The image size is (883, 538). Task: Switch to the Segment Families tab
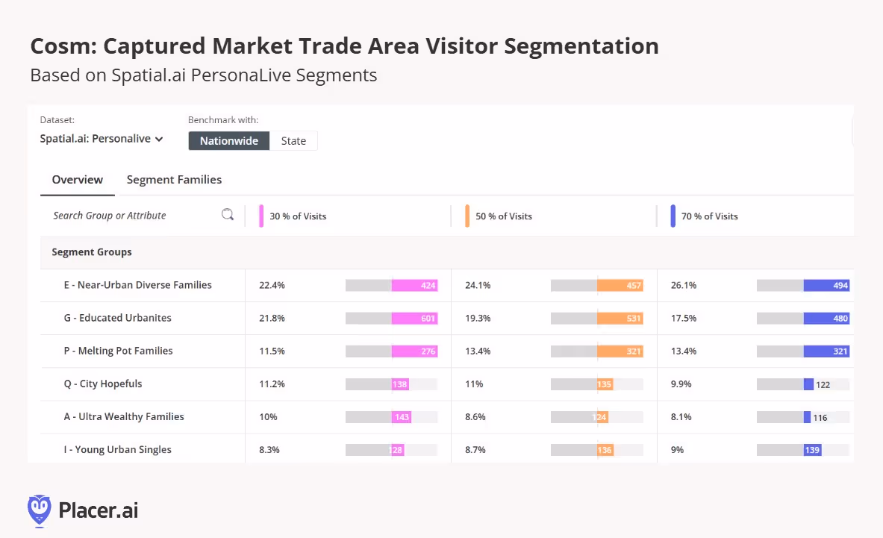click(x=174, y=180)
